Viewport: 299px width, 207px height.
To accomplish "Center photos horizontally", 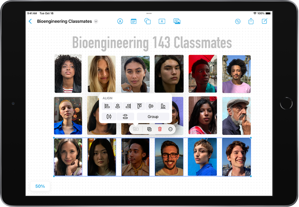I will [x=118, y=106].
